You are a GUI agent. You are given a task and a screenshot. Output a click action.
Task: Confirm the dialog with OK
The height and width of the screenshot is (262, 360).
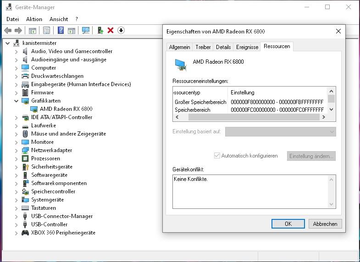[288, 224]
